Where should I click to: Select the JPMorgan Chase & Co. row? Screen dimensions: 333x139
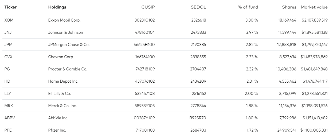(x=166, y=45)
